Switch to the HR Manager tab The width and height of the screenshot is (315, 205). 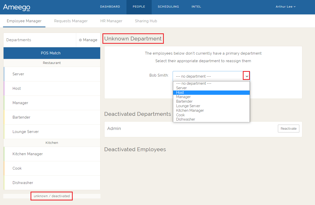(x=111, y=21)
